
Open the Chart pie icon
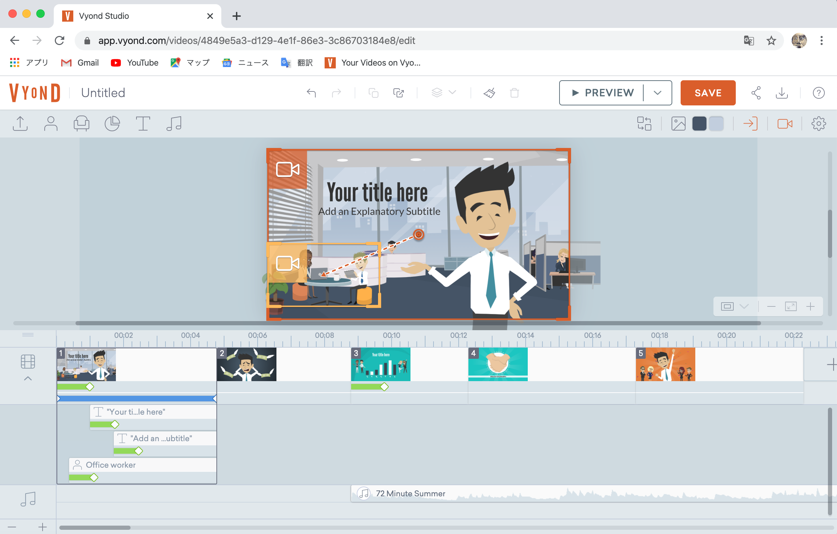point(112,124)
